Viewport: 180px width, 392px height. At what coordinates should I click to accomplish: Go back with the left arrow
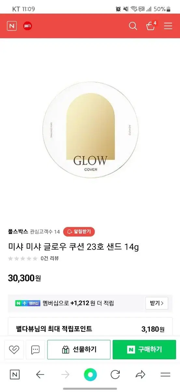coord(40,375)
